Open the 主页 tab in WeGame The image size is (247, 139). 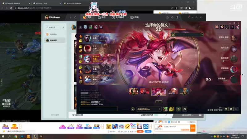(87, 17)
